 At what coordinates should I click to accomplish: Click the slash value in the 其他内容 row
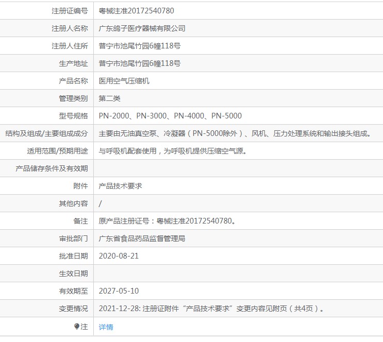100,203
